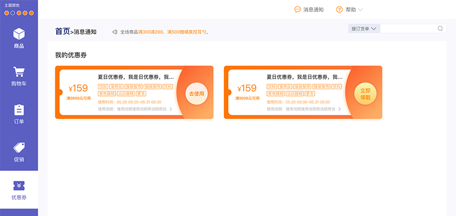Image resolution: width=456 pixels, height=216 pixels.
Task: Click 运动器械 tag on the second coupon
Action: pyautogui.click(x=295, y=93)
